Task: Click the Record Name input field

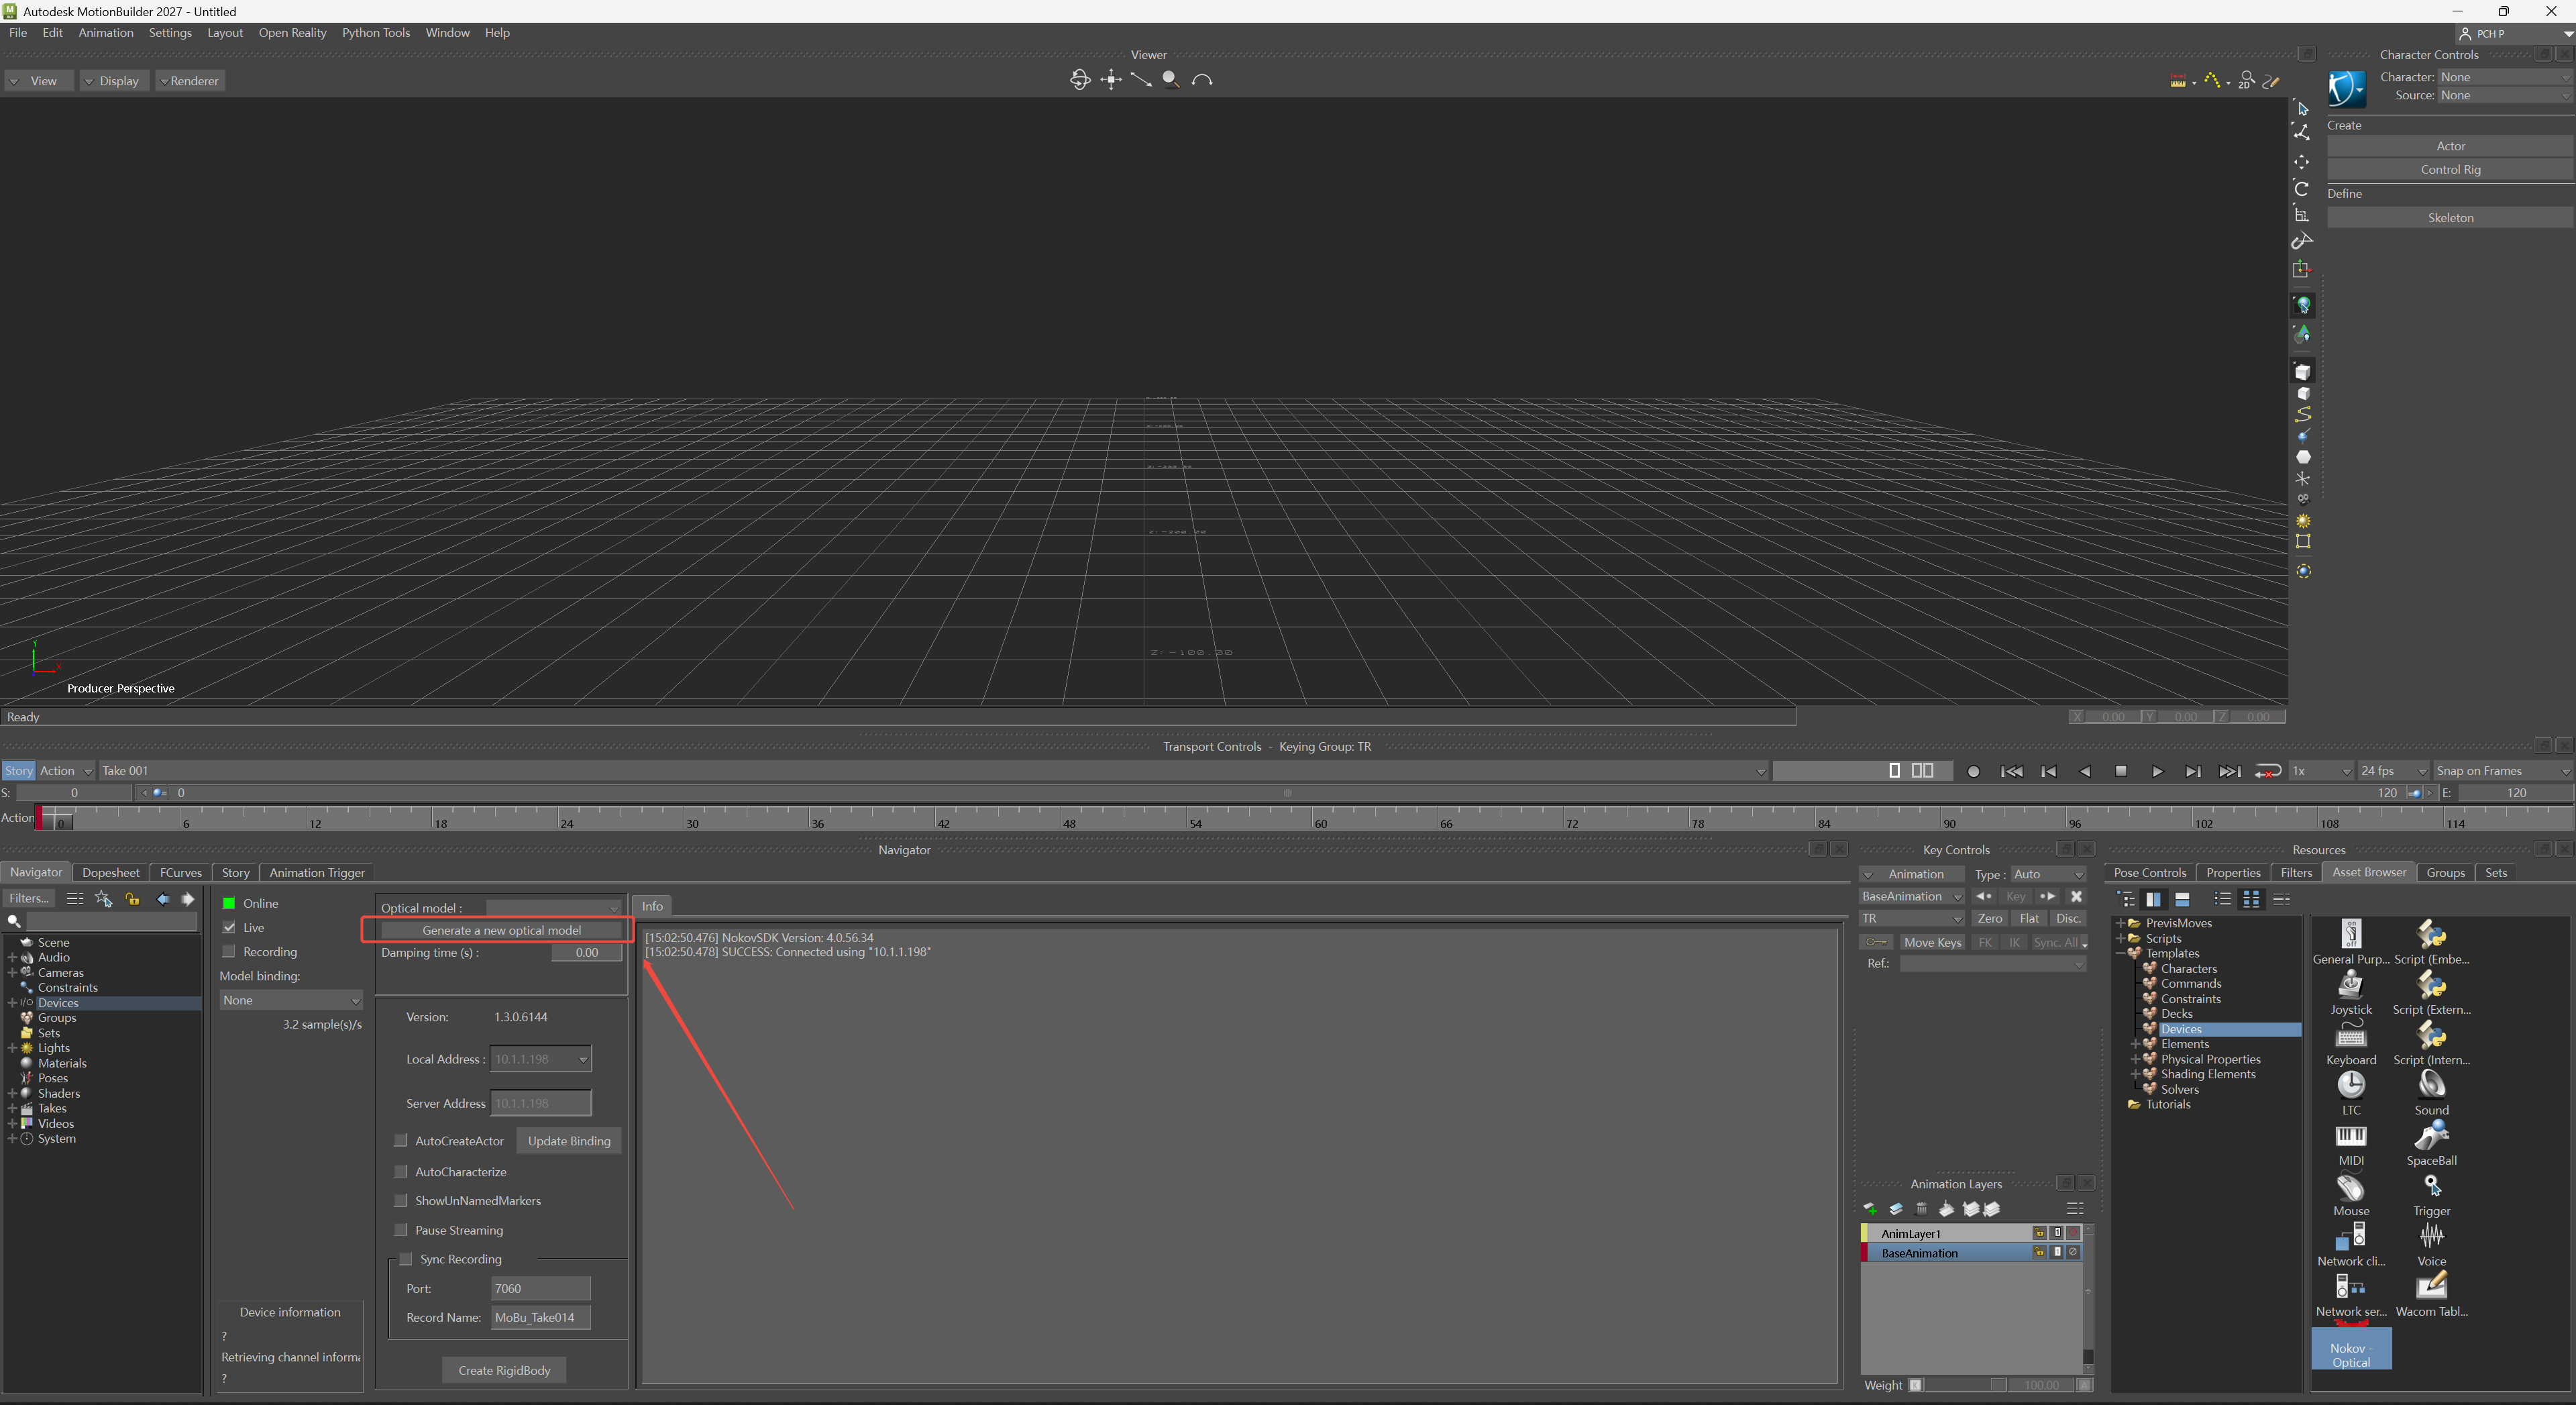Action: tap(541, 1317)
